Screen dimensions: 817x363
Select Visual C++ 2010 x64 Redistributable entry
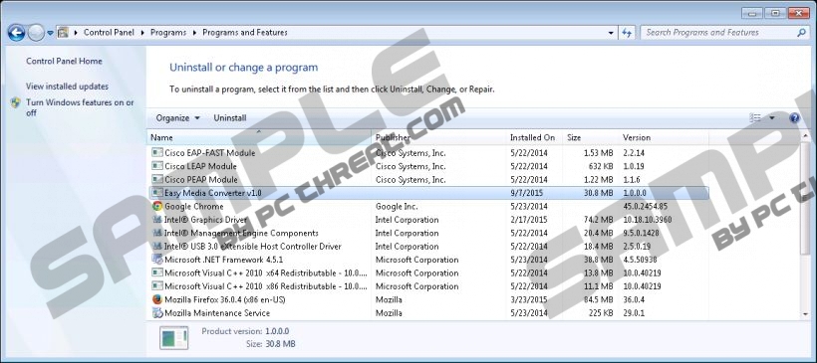point(428,273)
